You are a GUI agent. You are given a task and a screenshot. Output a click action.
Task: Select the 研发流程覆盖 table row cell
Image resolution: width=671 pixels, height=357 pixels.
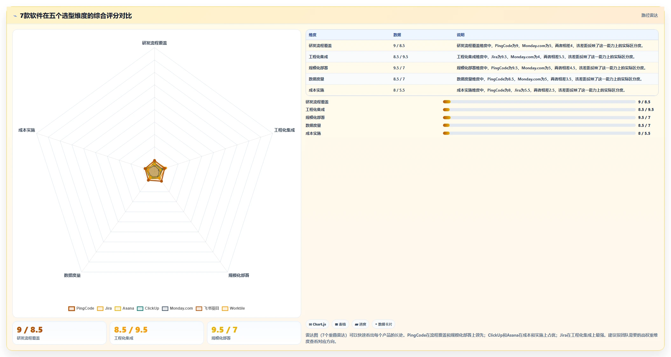pyautogui.click(x=320, y=46)
